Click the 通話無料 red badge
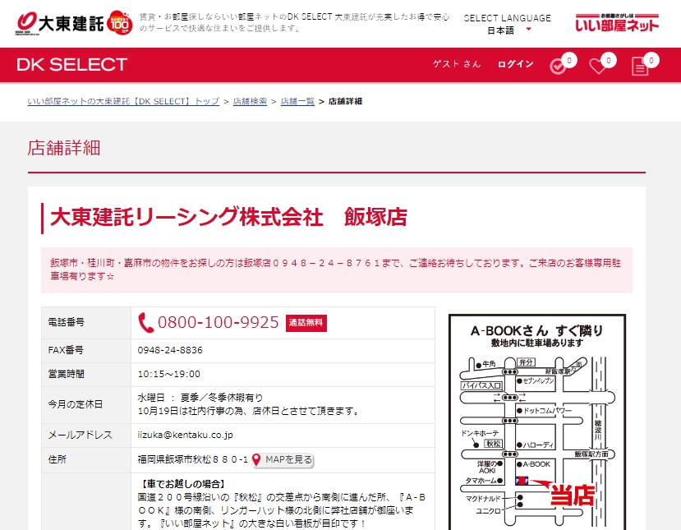Screen dimensions: 681x530 tap(306, 323)
